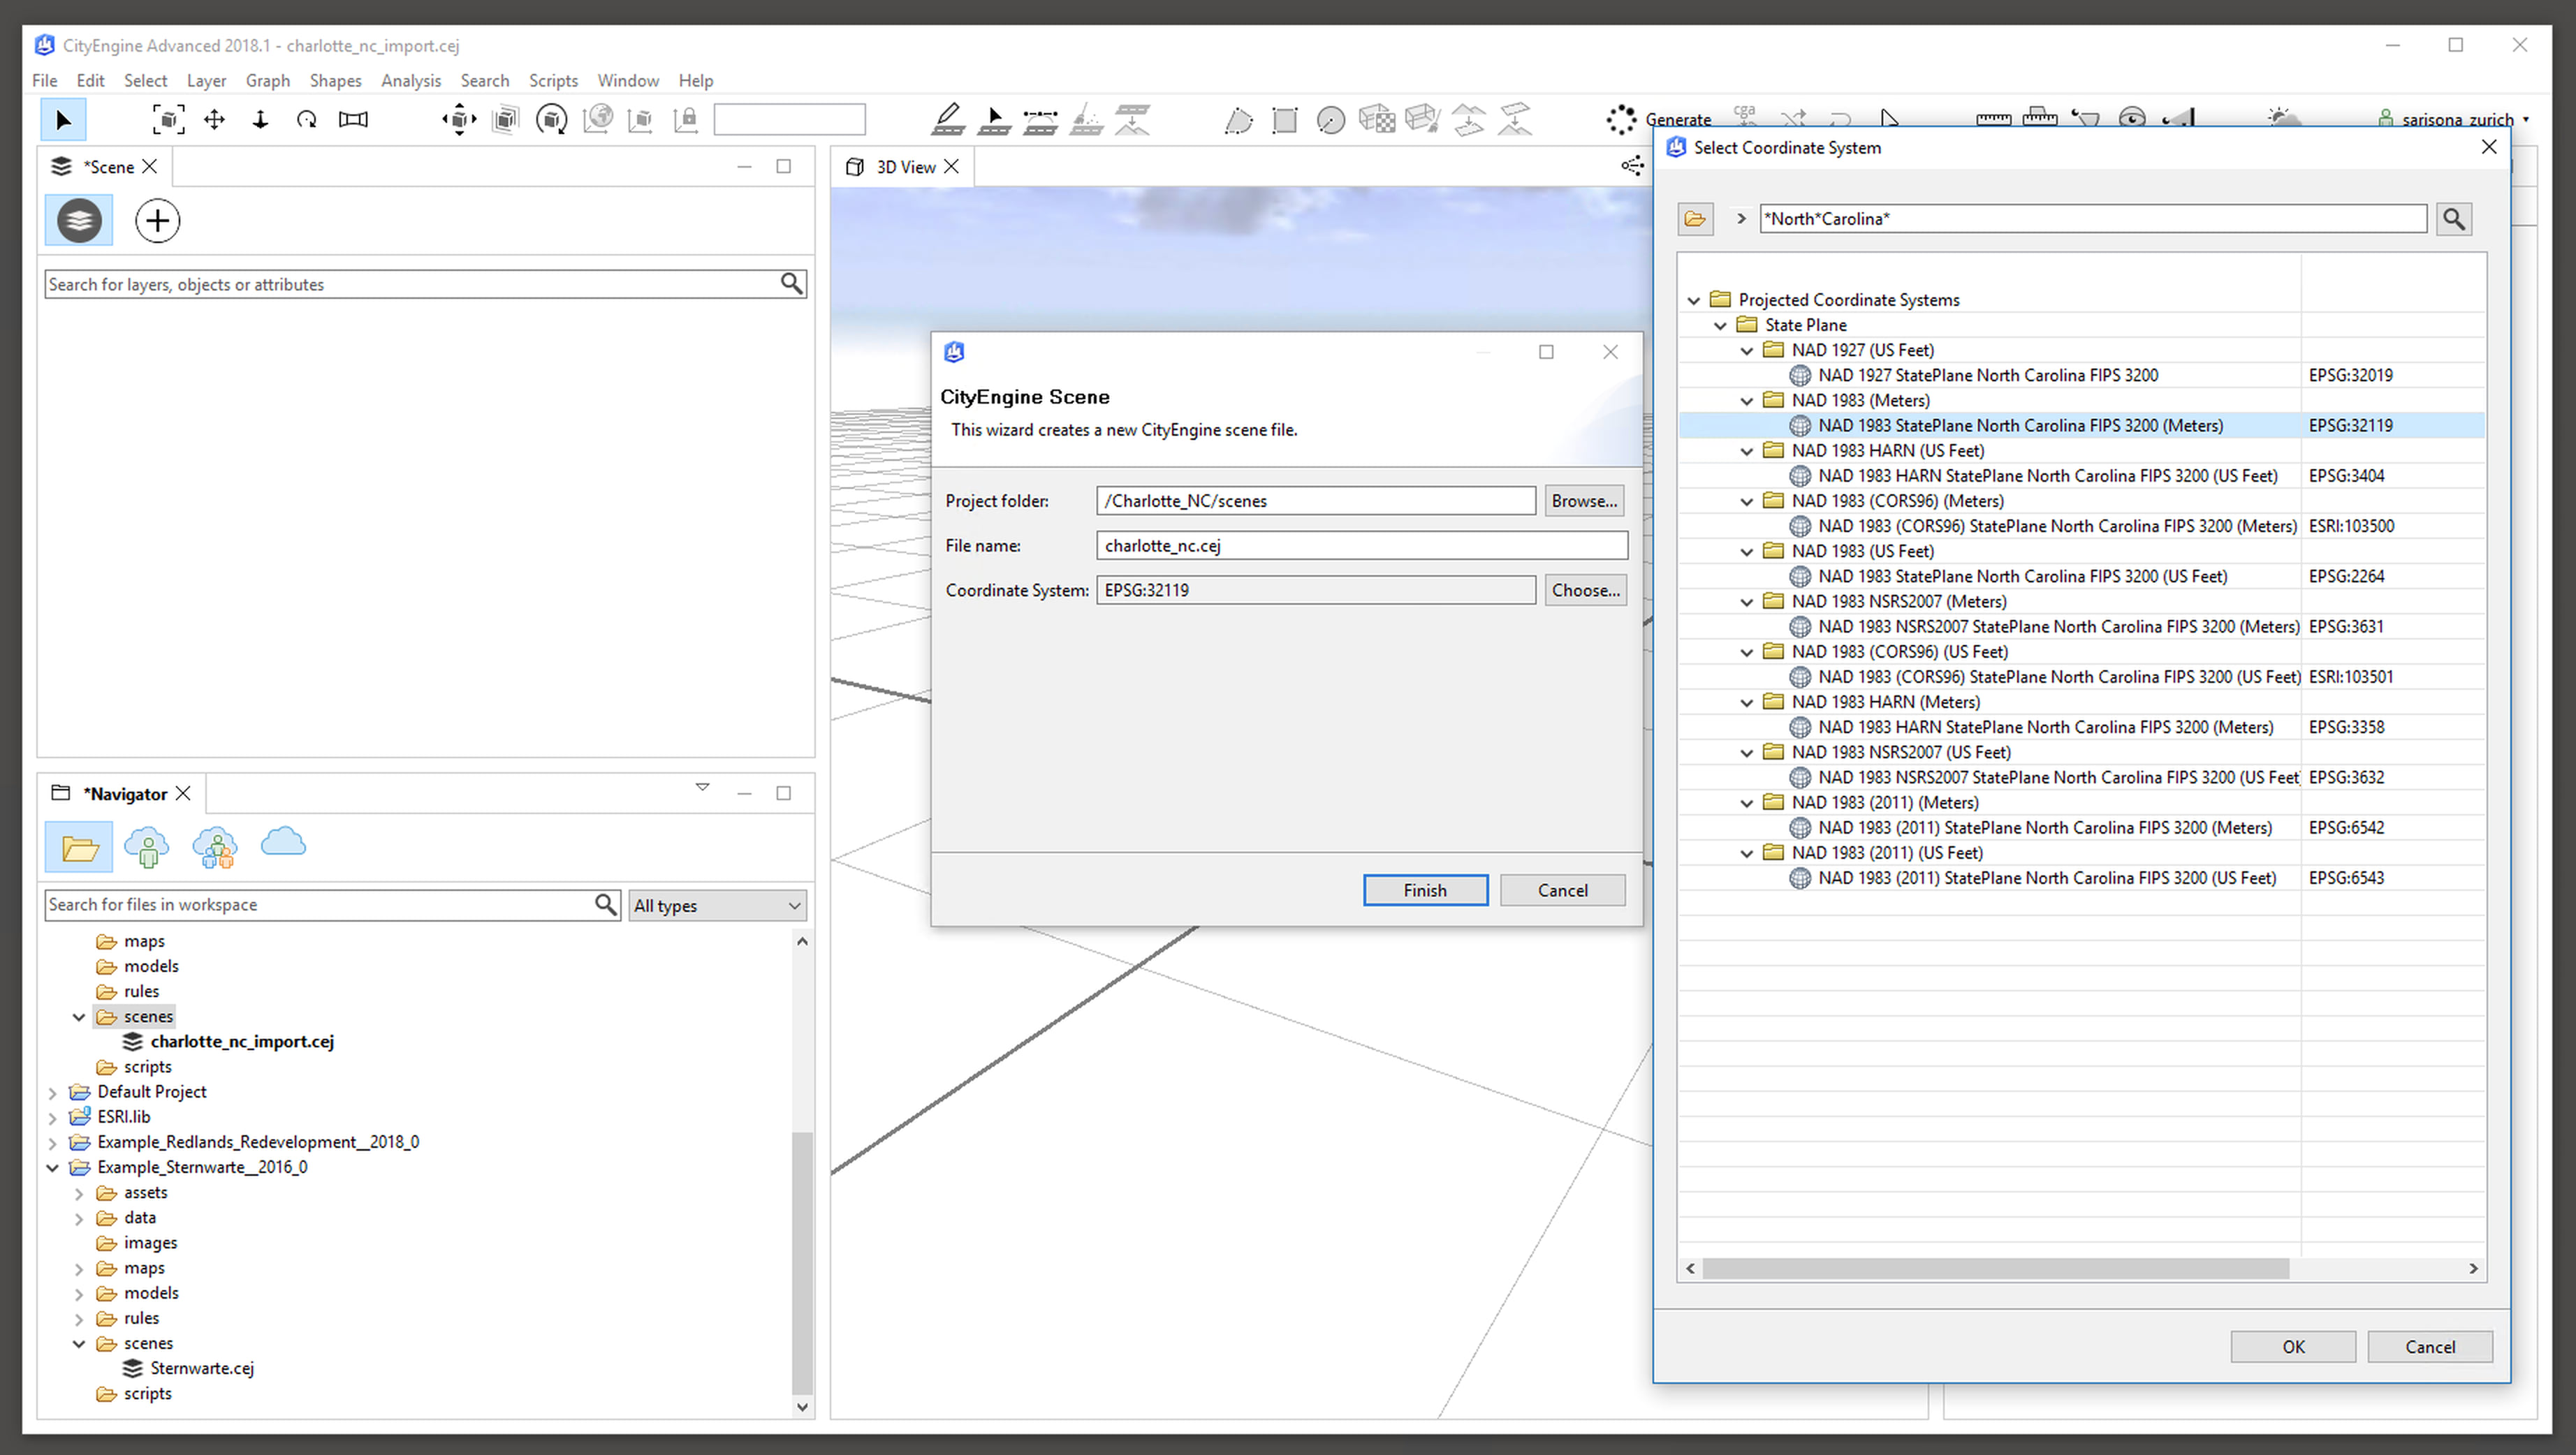Open the Shapes menu
The width and height of the screenshot is (2576, 1455).
coord(335,81)
